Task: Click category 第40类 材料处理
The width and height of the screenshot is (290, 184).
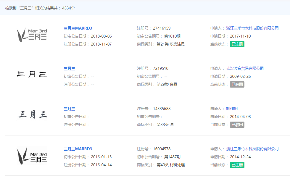Action: [171, 165]
